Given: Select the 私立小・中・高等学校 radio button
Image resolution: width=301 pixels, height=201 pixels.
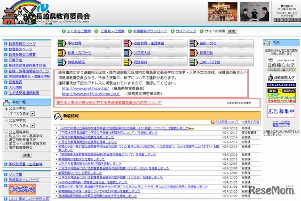Looking at the screenshot, I should (7, 137).
